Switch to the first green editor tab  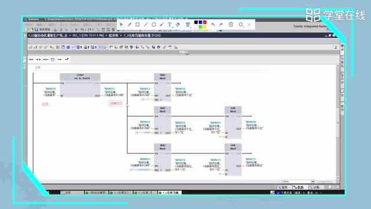coord(96,193)
